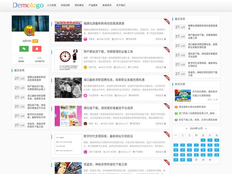Open the 党的建设 menu item
The width and height of the screenshot is (232, 174).
[79, 5]
